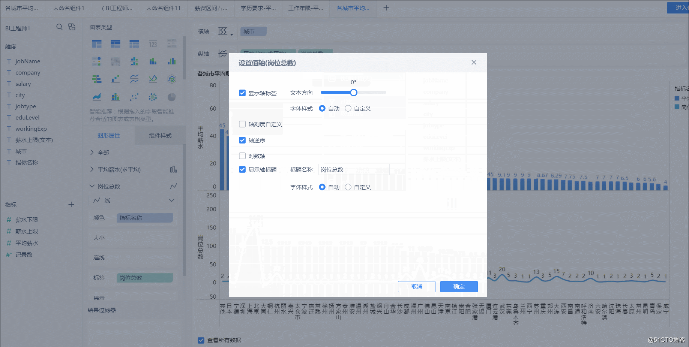
Task: Click the chart type panel scrollbar
Action: coord(184,58)
